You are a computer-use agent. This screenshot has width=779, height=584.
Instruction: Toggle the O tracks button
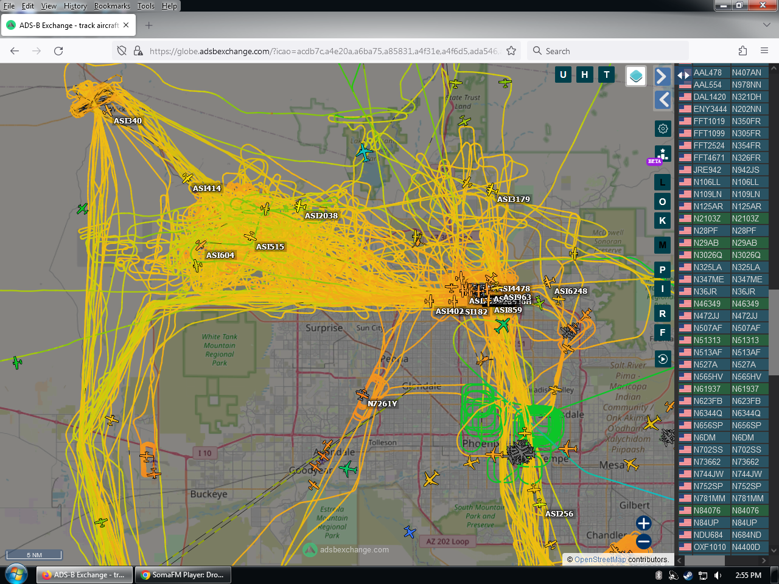point(663,201)
